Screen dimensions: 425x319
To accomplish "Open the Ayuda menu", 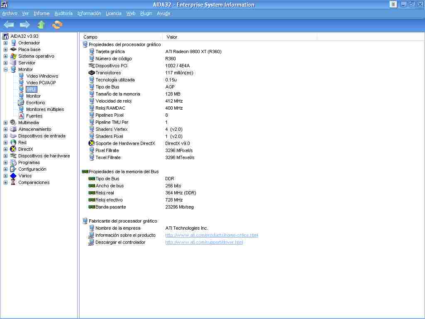I will [164, 14].
